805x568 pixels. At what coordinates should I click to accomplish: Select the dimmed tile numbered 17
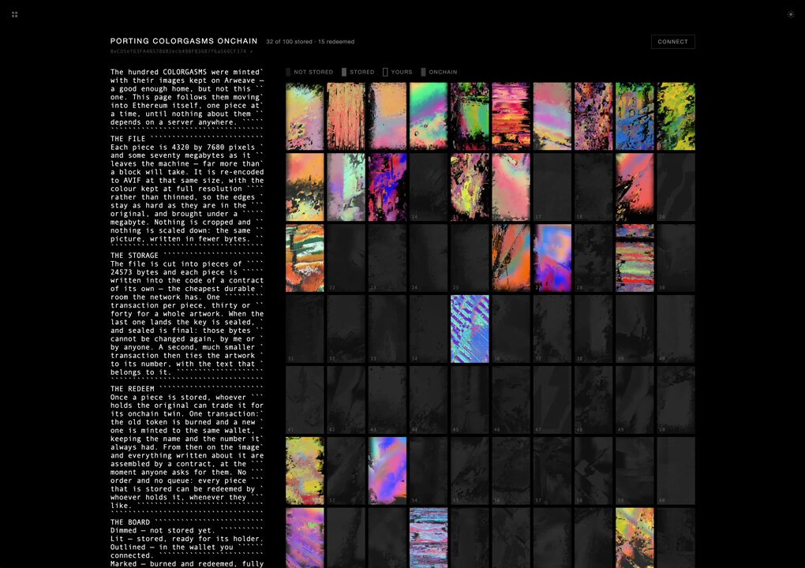click(552, 187)
